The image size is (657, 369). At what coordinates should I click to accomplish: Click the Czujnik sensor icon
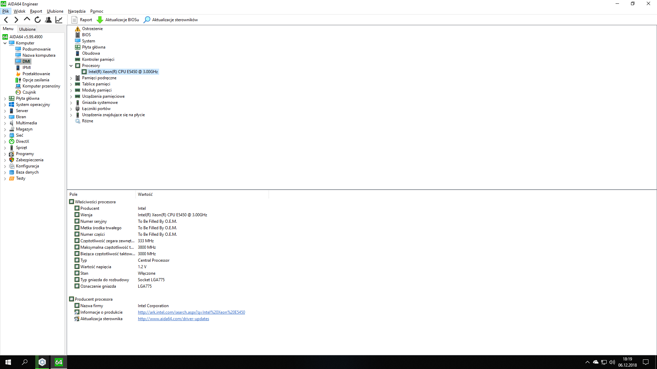(x=18, y=92)
